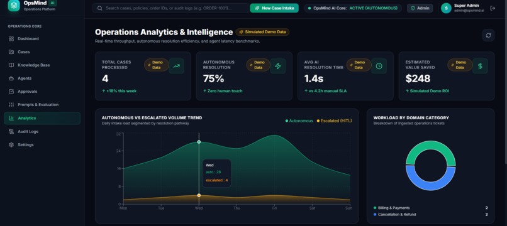Click the Simulated Demo Data badge
Viewport: 507px width, 226px height.
point(262,32)
